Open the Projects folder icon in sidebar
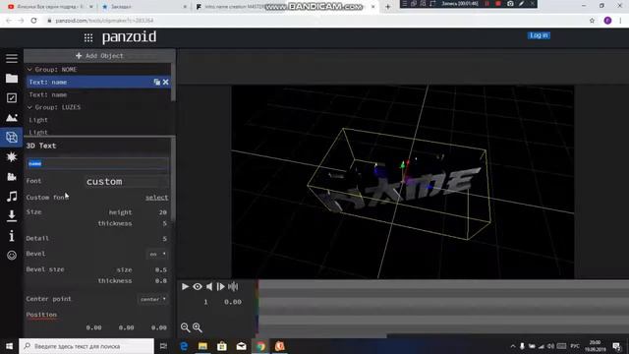629x354 pixels. point(12,79)
